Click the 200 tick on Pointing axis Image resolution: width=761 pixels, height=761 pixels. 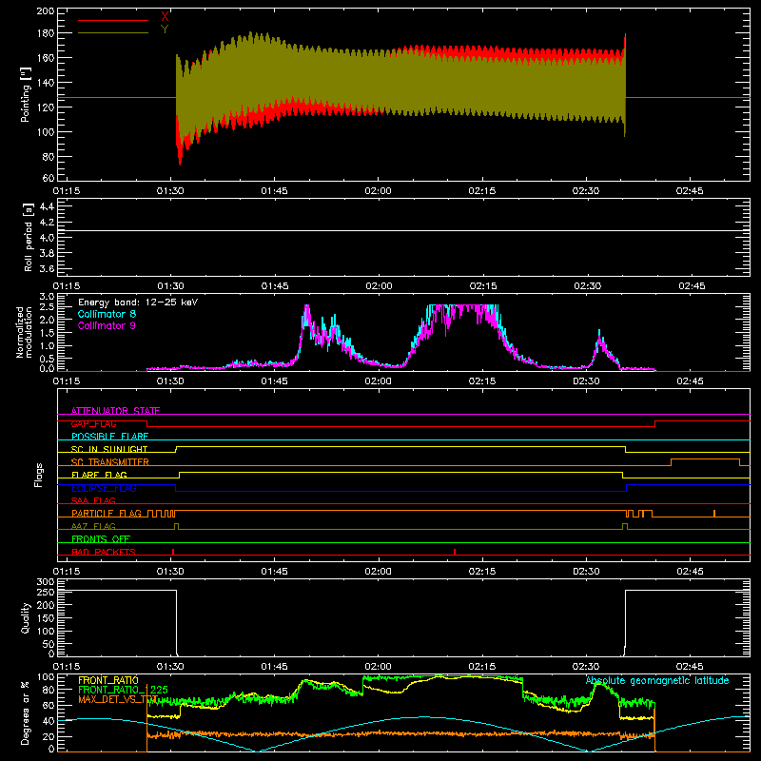tap(46, 10)
